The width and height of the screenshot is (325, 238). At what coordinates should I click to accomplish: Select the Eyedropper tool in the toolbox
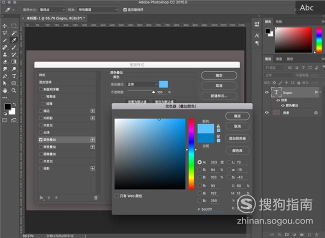(x=13, y=40)
